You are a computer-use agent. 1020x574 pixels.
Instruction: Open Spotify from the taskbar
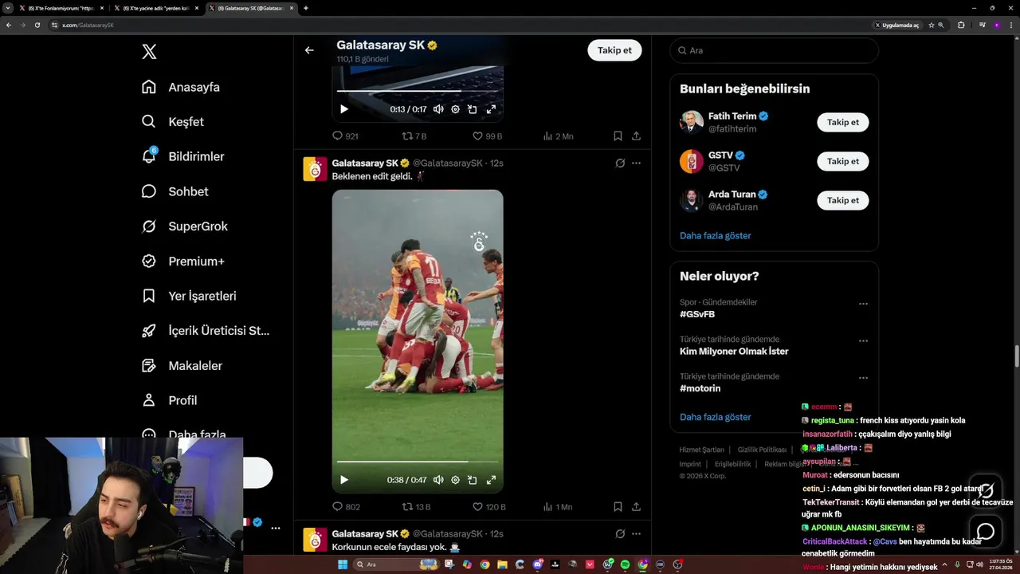tap(625, 564)
